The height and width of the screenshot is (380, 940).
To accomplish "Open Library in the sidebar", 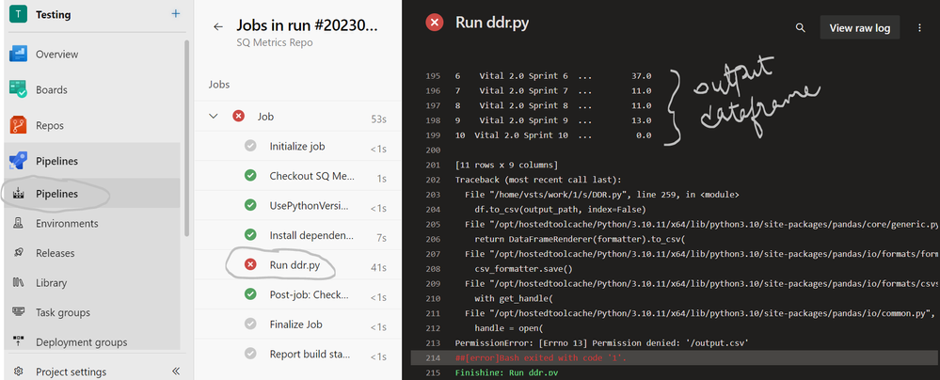I will (51, 283).
